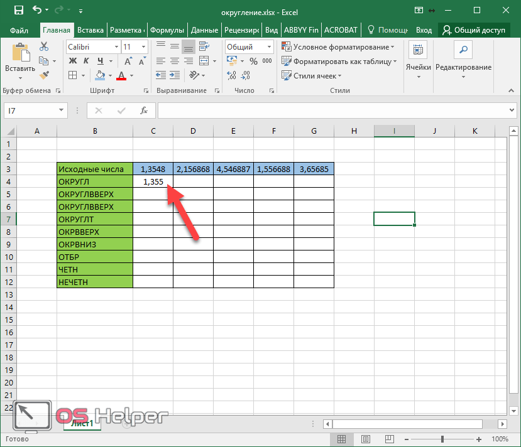Click the increase font size icon
The height and width of the screenshot is (447, 521).
pos(128,61)
